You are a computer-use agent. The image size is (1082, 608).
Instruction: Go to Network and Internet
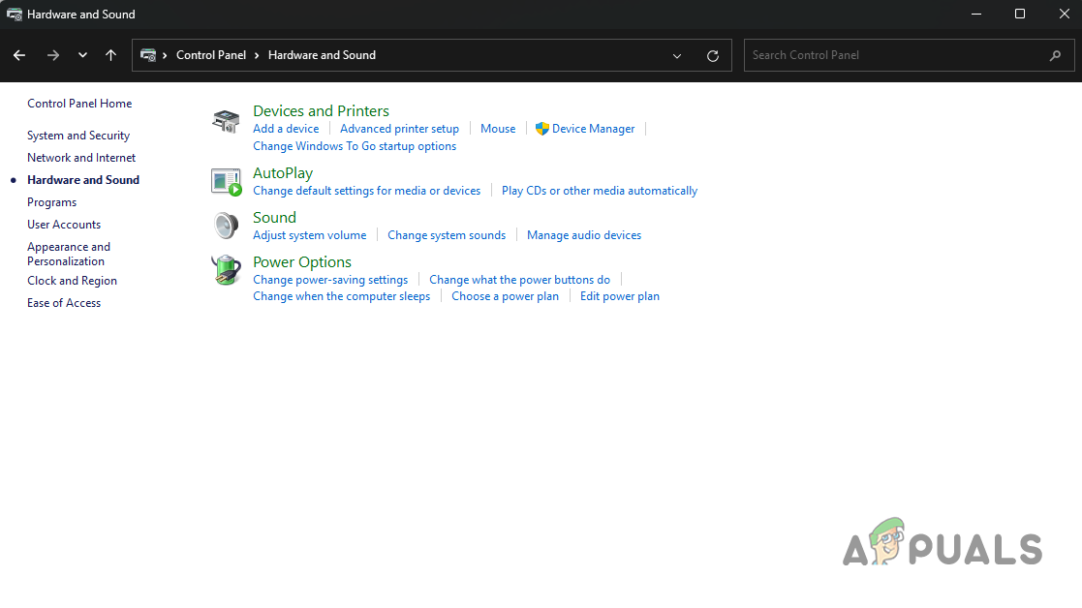81,158
